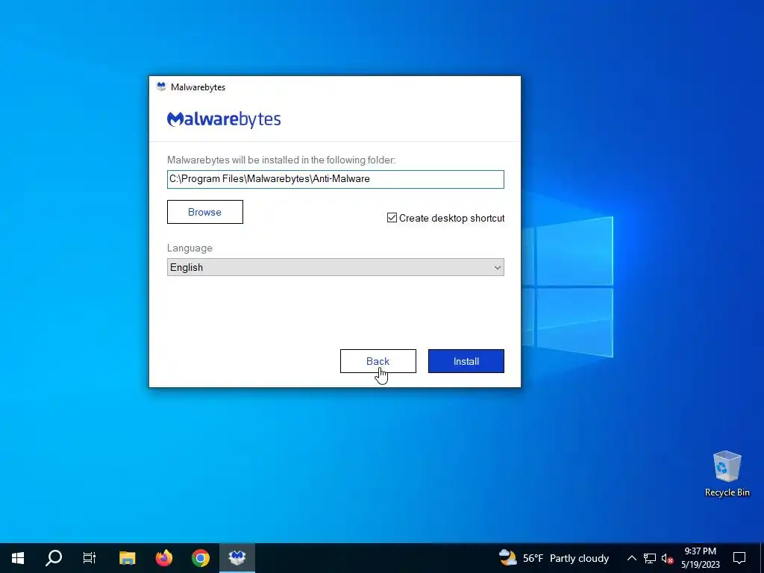Launch Google Chrome from the taskbar

pyautogui.click(x=200, y=558)
